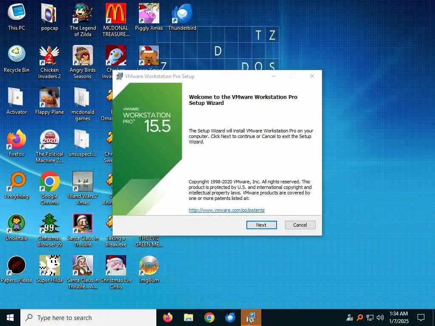Select ImgBurn desktop shortcut
The image size is (435, 326).
click(x=149, y=270)
